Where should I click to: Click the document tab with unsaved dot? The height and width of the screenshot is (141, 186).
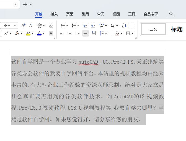tap(9, 4)
